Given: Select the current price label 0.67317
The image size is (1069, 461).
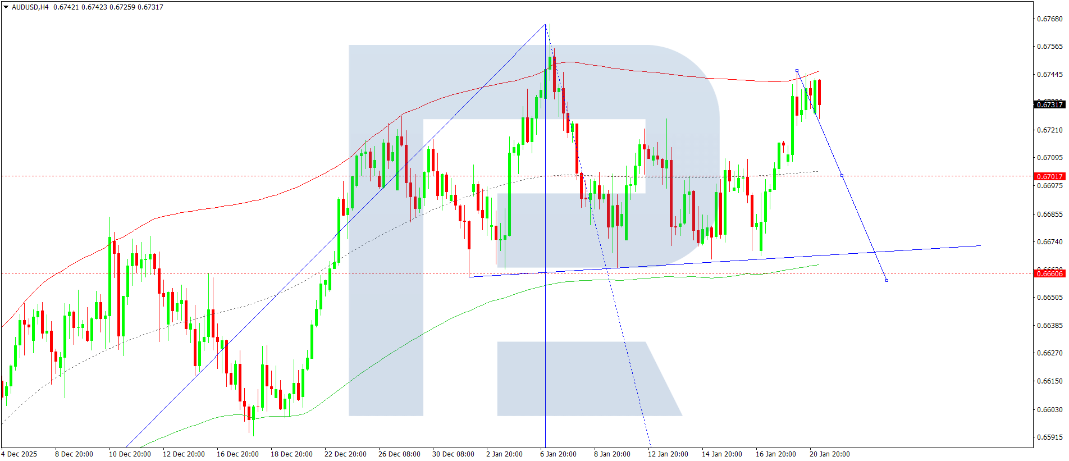Looking at the screenshot, I should pyautogui.click(x=1049, y=104).
